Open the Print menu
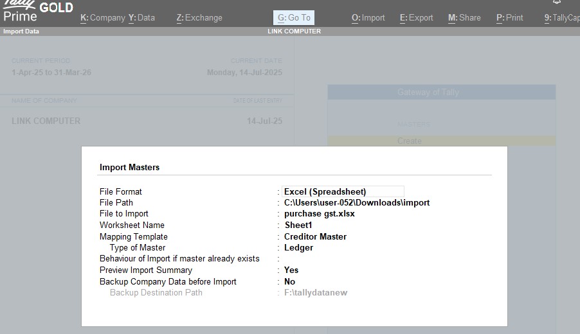Viewport: 580px width, 334px height. click(x=510, y=18)
